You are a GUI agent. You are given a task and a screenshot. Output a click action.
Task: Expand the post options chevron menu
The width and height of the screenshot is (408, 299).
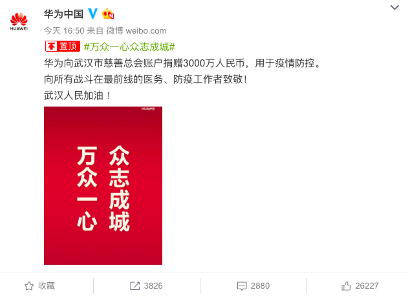[x=394, y=7]
